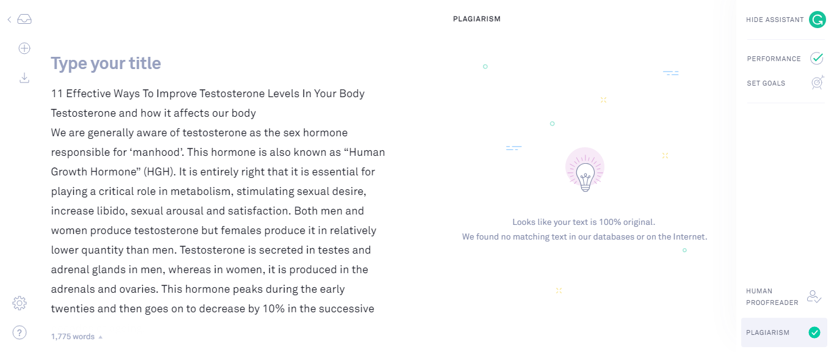Image resolution: width=834 pixels, height=352 pixels.
Task: Click the Set Goals target icon
Action: pyautogui.click(x=817, y=83)
